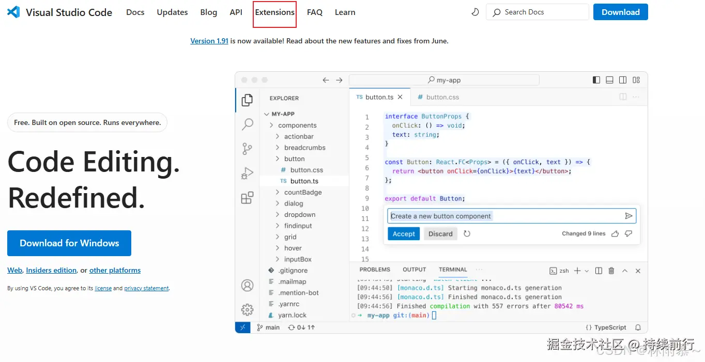Click the Visual Studio Code logo icon
Screen dimensions: 705x362
pos(13,12)
